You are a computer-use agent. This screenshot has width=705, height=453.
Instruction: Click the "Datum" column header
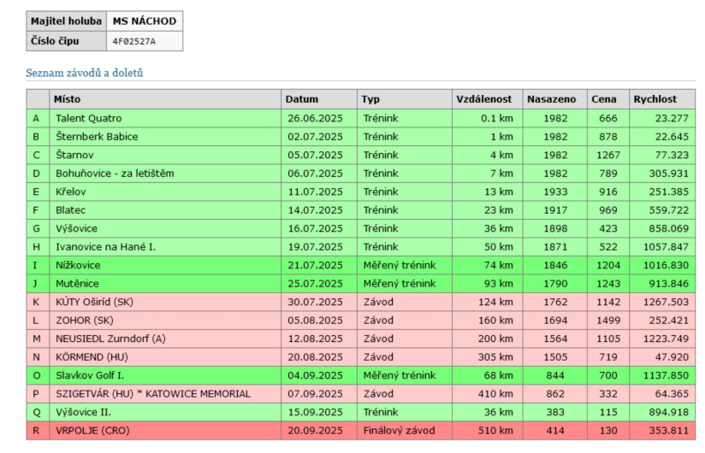(x=302, y=99)
